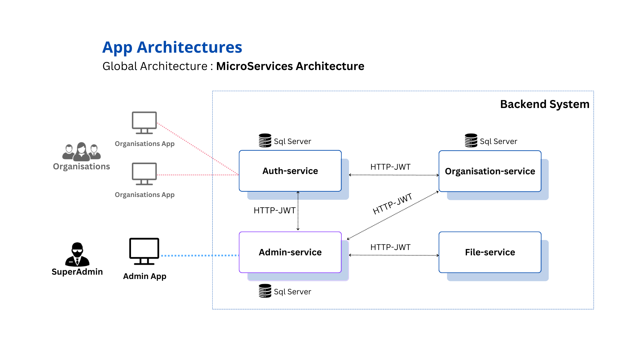
Task: Click the Sql Server label above Organisation-service
Action: [498, 141]
